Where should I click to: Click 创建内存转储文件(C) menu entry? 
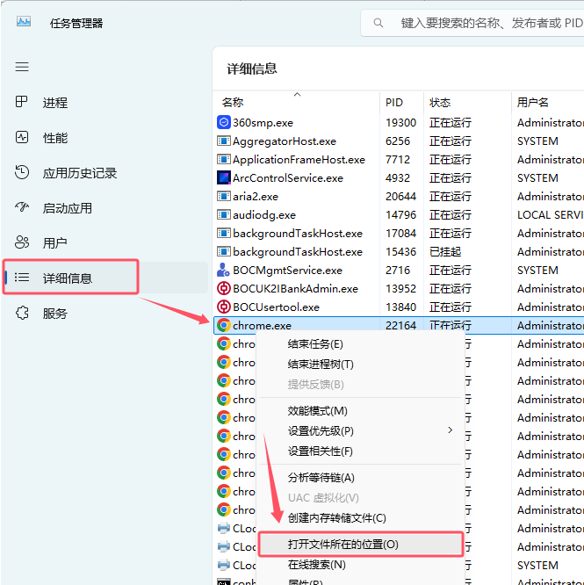point(336,518)
